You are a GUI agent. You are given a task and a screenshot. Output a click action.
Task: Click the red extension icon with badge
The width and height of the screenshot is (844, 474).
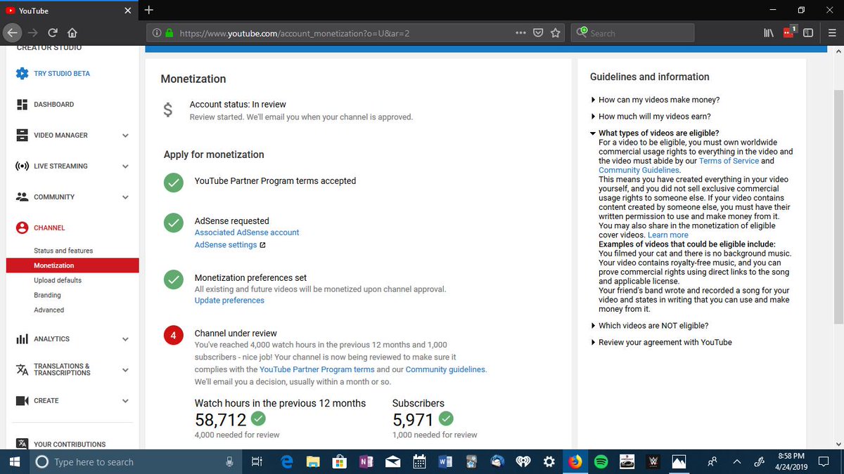coord(789,32)
